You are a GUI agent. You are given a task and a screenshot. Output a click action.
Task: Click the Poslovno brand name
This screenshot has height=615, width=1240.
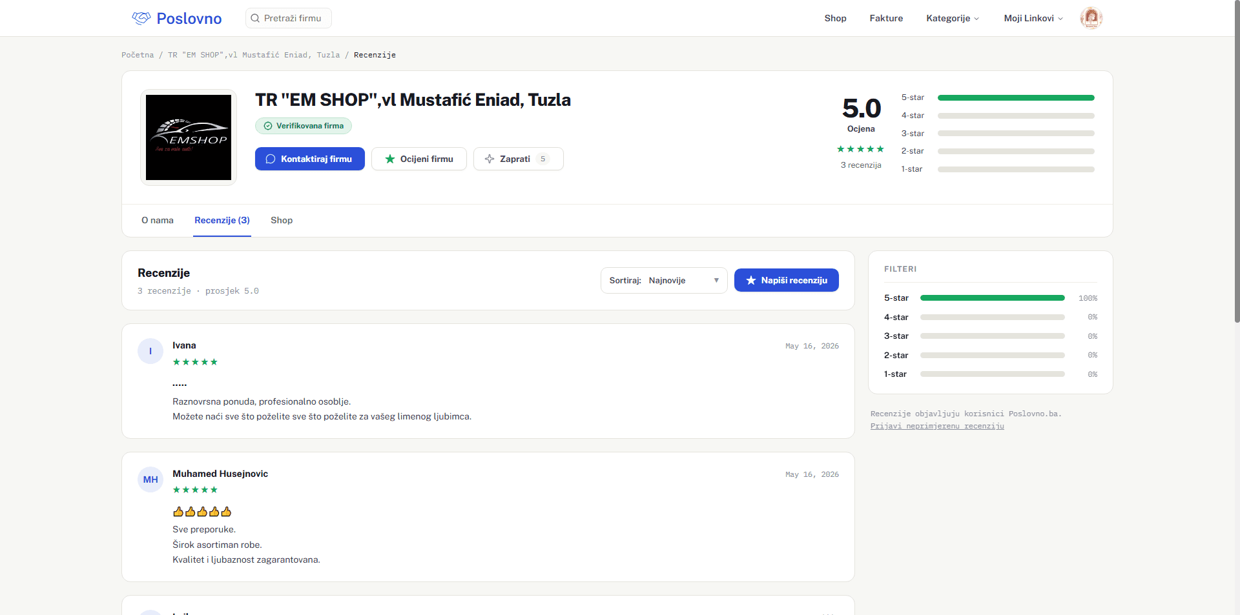tap(189, 18)
